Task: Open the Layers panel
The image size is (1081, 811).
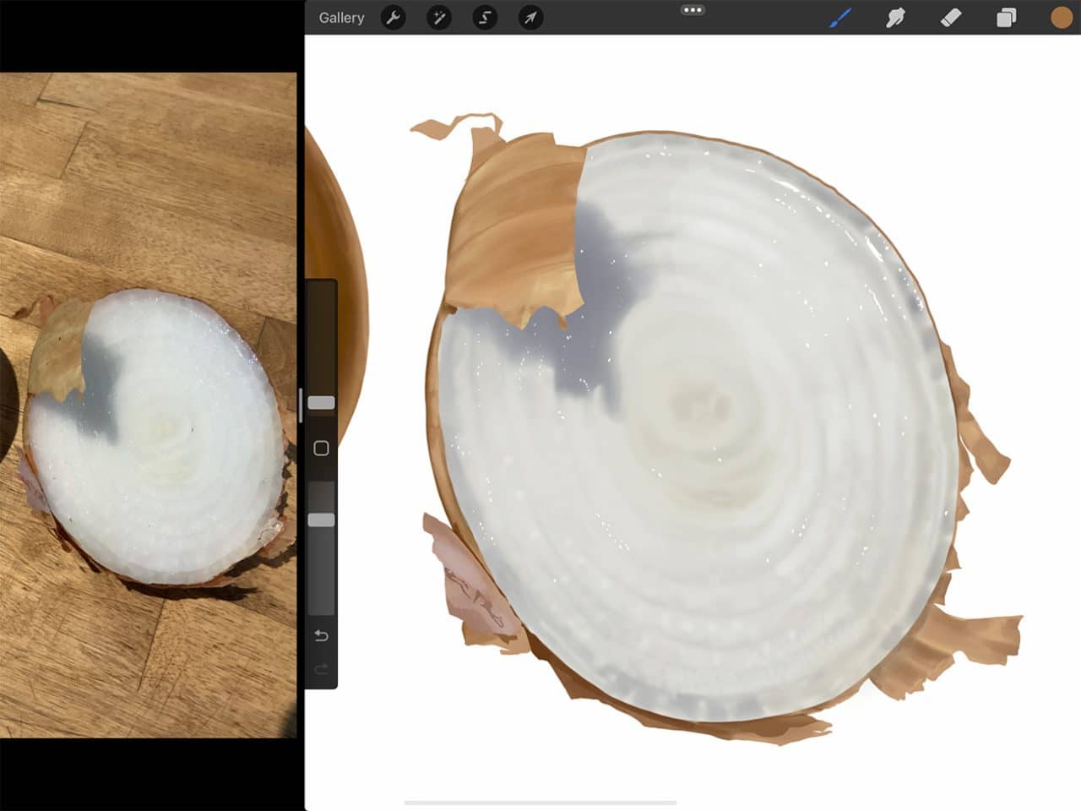Action: [1005, 17]
